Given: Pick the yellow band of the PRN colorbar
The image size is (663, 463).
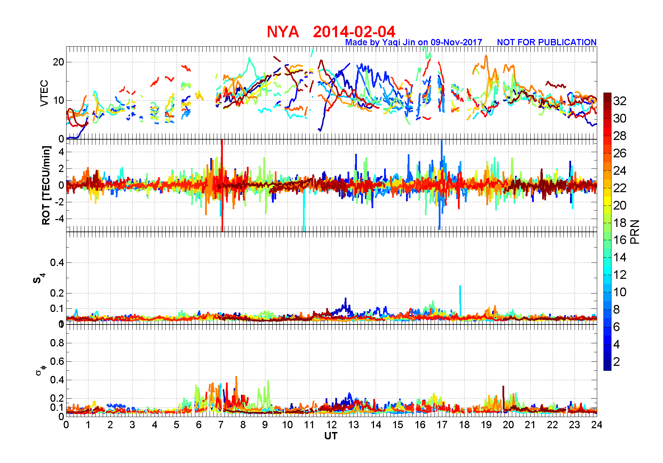Looking at the screenshot, I should click(607, 201).
